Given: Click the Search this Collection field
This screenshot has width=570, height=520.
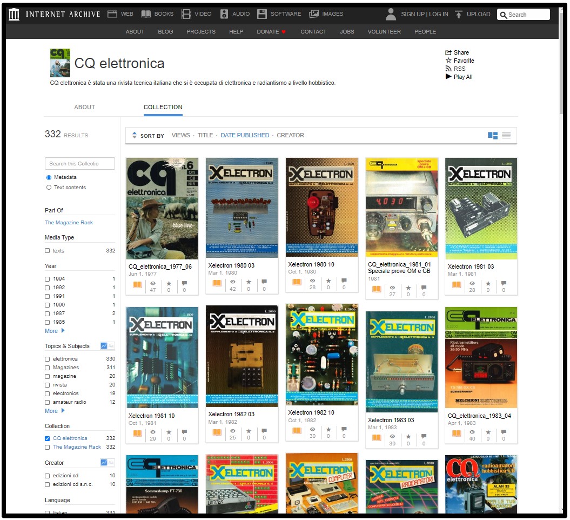Looking at the screenshot, I should click(80, 164).
